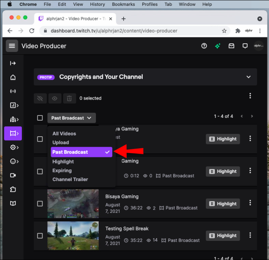Click Highlight button for the 36:22 video
The width and height of the screenshot is (269, 260).
tap(223, 204)
